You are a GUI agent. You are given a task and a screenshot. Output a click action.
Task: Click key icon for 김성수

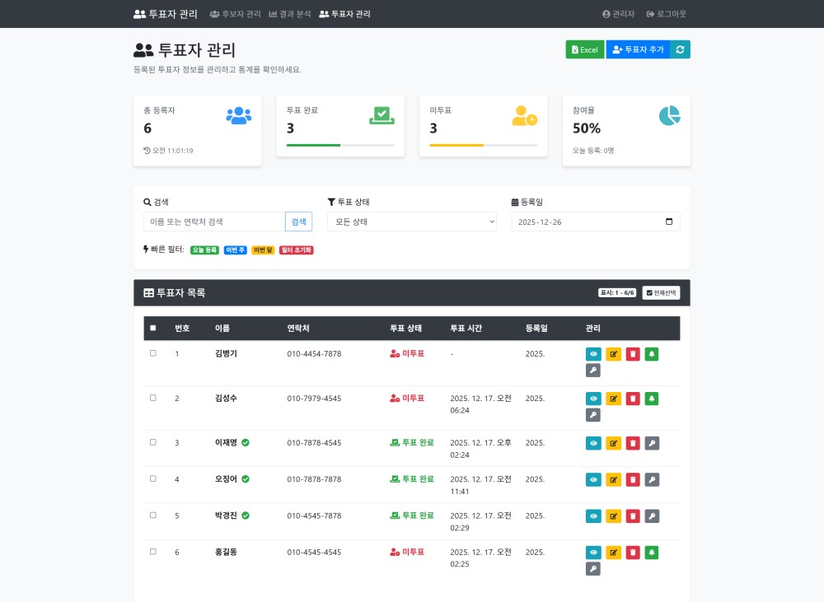pos(592,415)
